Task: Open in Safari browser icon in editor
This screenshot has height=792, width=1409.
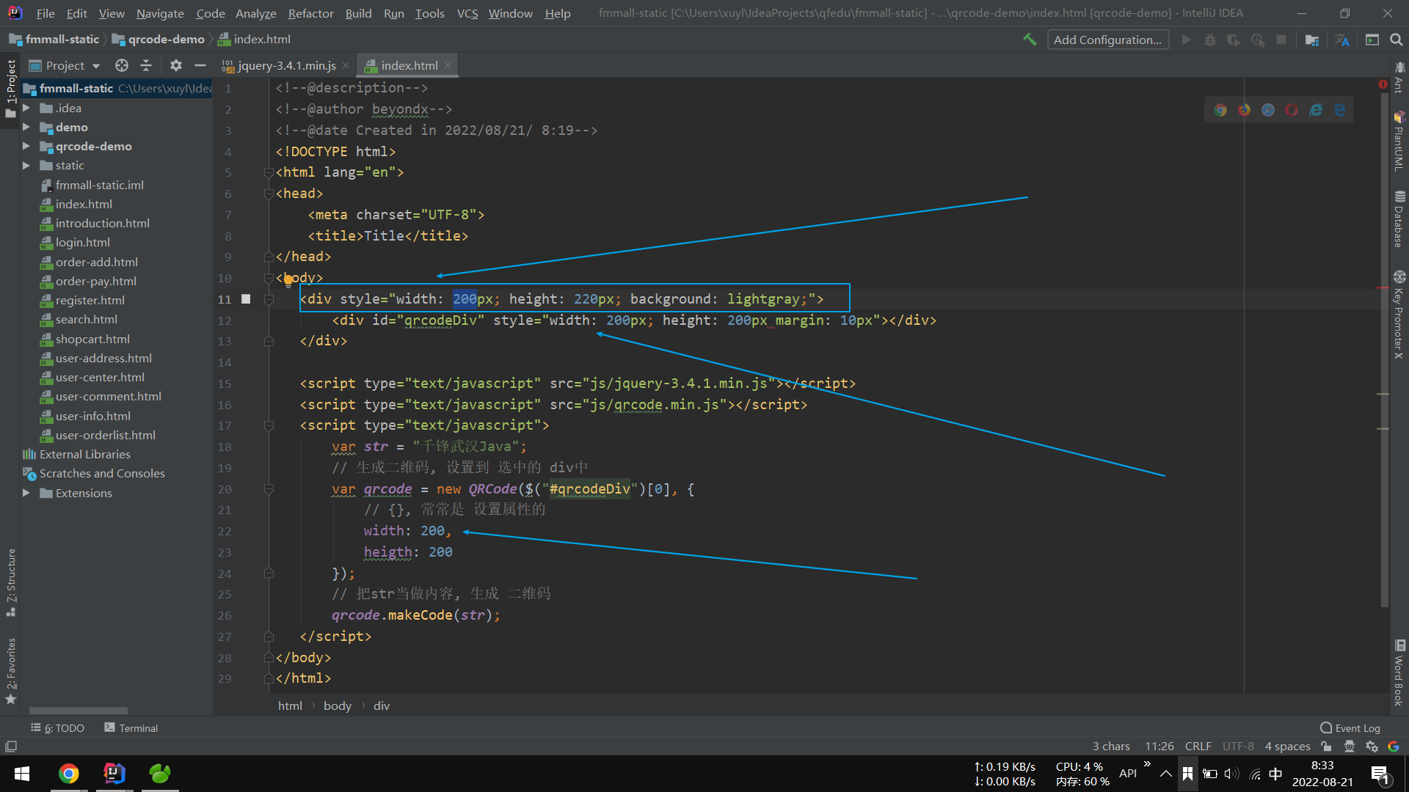Action: coord(1268,110)
